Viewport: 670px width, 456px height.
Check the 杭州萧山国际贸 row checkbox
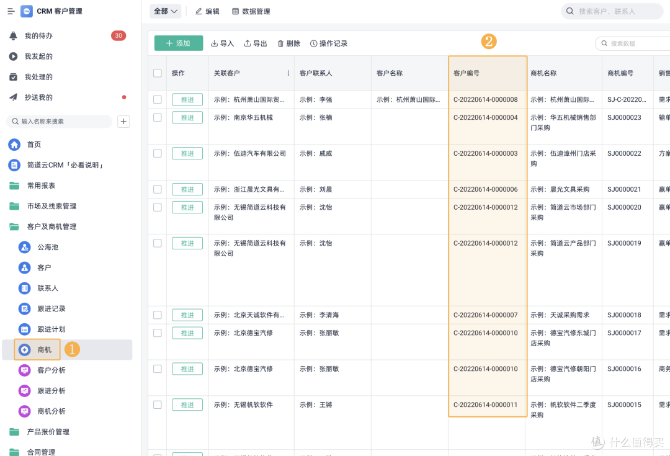point(157,100)
